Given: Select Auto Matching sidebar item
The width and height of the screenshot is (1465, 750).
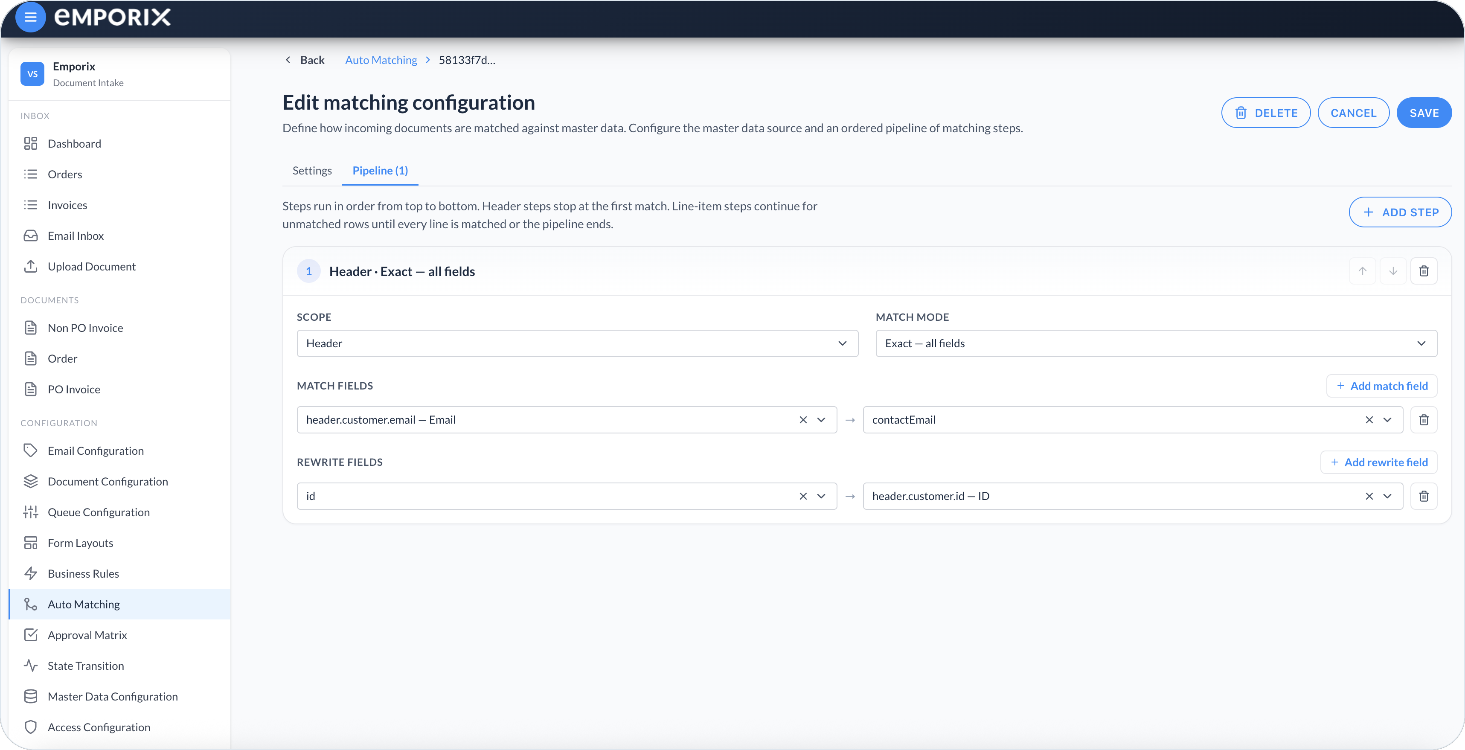Looking at the screenshot, I should (119, 604).
